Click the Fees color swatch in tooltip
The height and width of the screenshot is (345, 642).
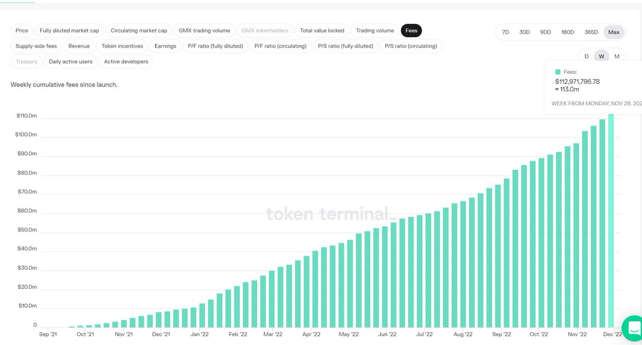[x=558, y=72]
